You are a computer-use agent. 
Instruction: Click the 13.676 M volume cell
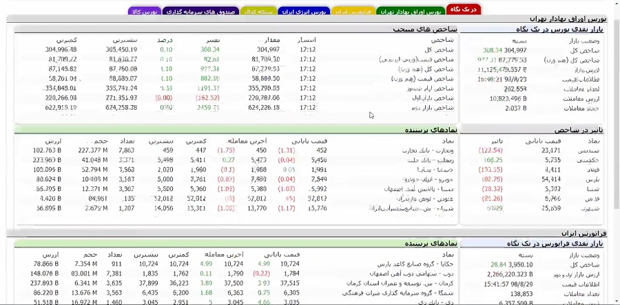click(x=84, y=293)
